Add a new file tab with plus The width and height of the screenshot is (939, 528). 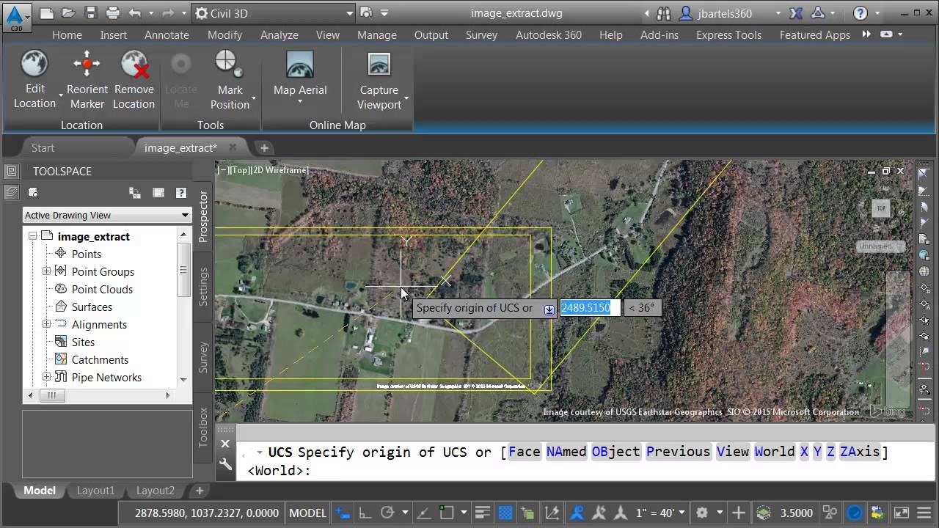pyautogui.click(x=264, y=147)
